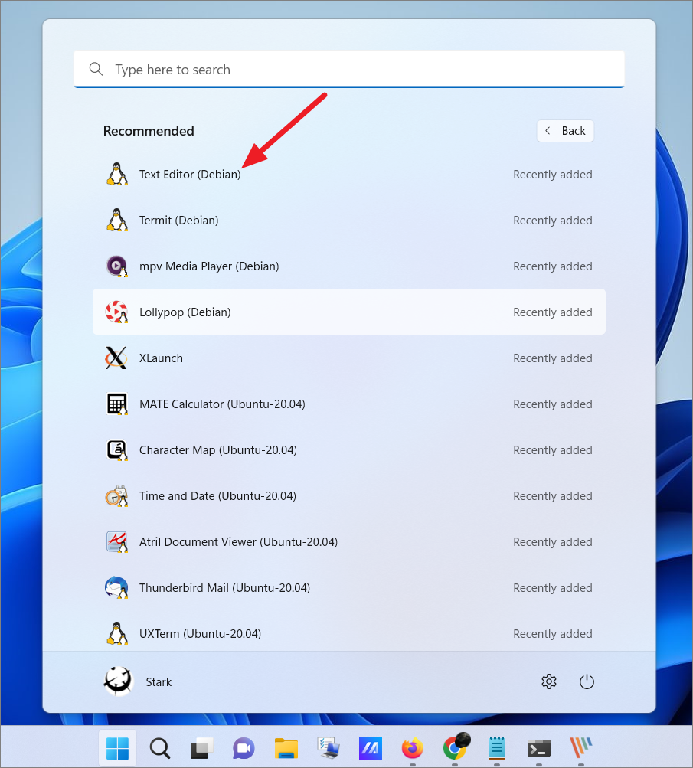Click the back chevron in Back button
This screenshot has height=768, width=693.
tap(548, 131)
